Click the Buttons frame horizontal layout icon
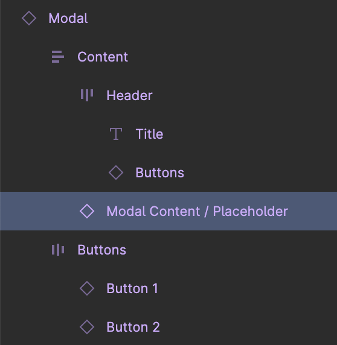The height and width of the screenshot is (345, 337). [x=58, y=250]
